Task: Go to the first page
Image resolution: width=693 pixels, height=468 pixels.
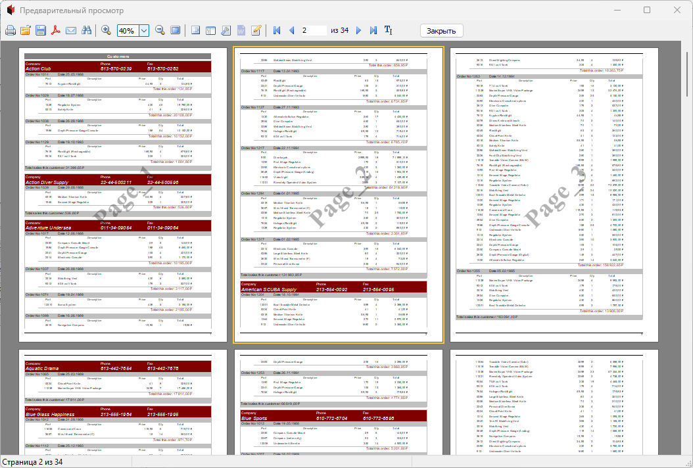Action: [x=277, y=31]
